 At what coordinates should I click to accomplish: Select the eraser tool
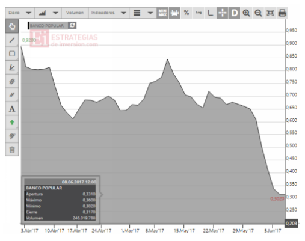[x=12, y=136]
